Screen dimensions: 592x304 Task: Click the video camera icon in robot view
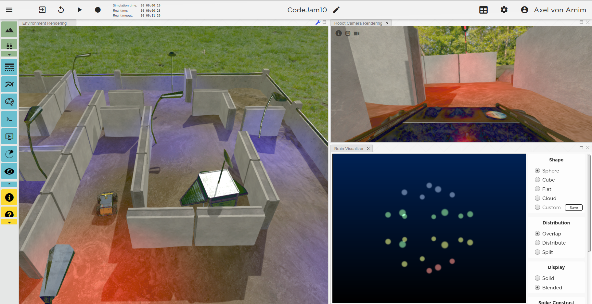coord(356,33)
